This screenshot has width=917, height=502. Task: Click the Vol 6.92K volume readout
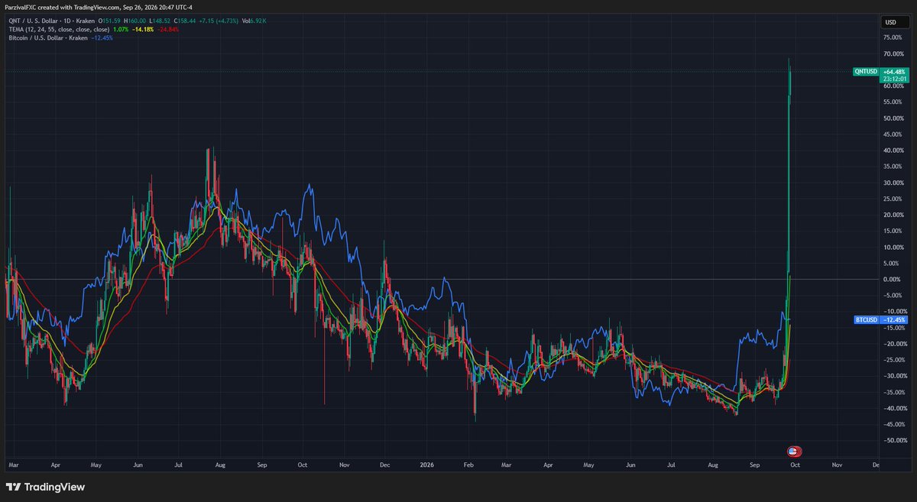click(254, 21)
